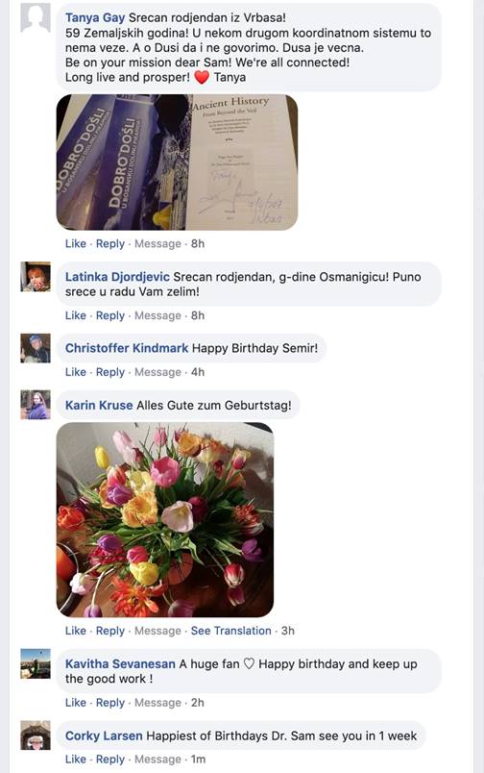The width and height of the screenshot is (484, 773).
Task: Click the 3h timestamp on Karin's comment
Action: pos(288,631)
